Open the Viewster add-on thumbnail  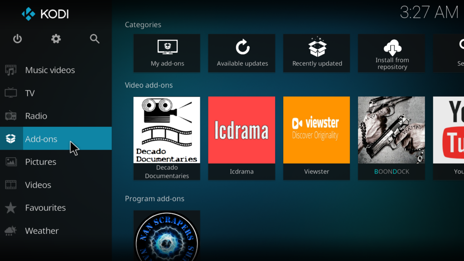[x=317, y=130]
